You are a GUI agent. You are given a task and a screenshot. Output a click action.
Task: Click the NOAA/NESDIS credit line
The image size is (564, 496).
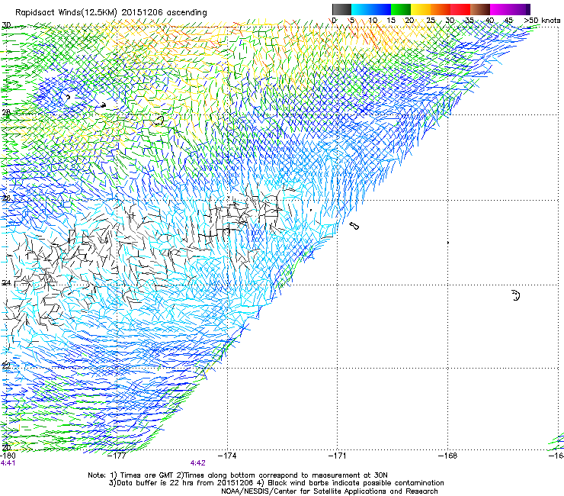(x=329, y=491)
